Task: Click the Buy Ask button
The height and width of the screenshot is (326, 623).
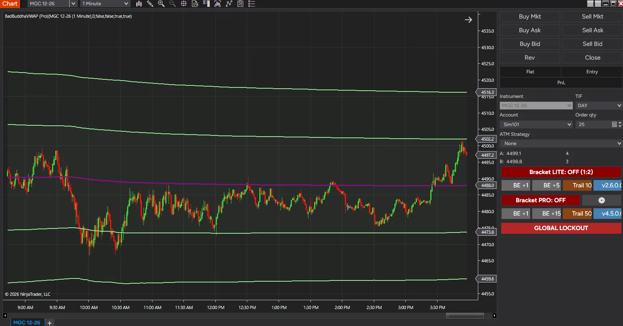Action: click(530, 30)
